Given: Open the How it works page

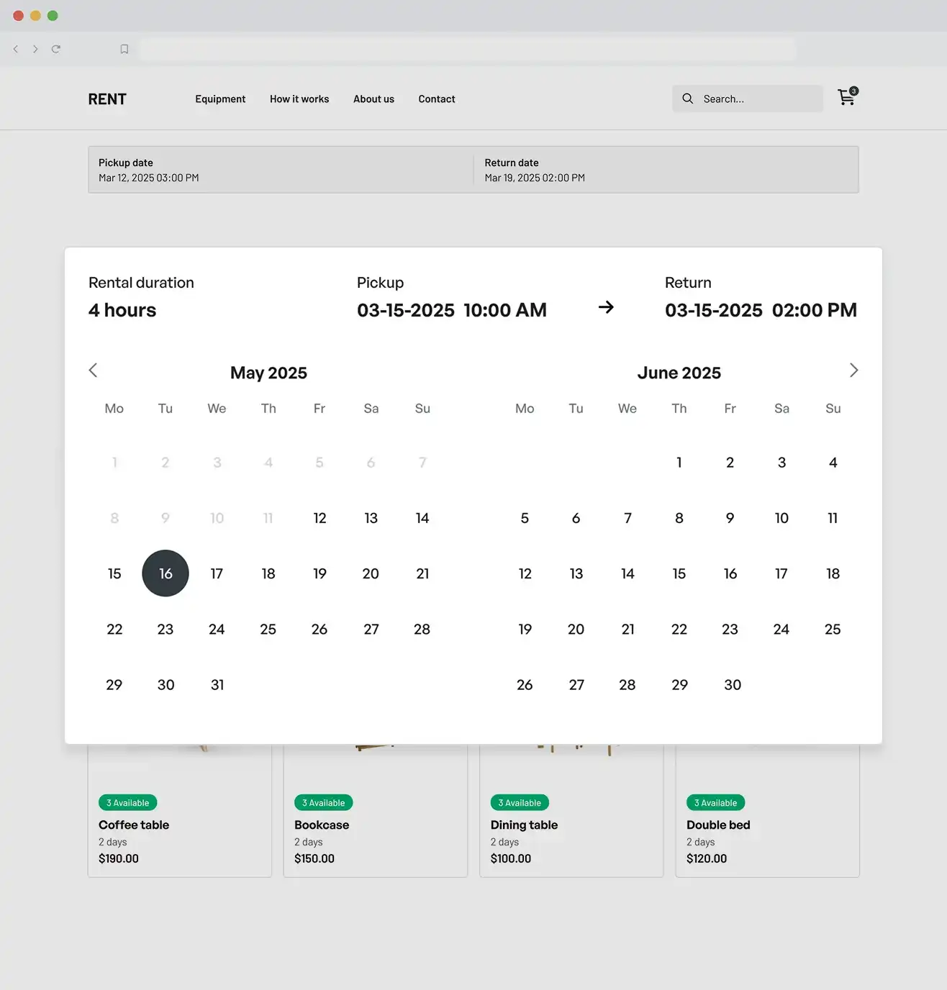Looking at the screenshot, I should (x=299, y=99).
